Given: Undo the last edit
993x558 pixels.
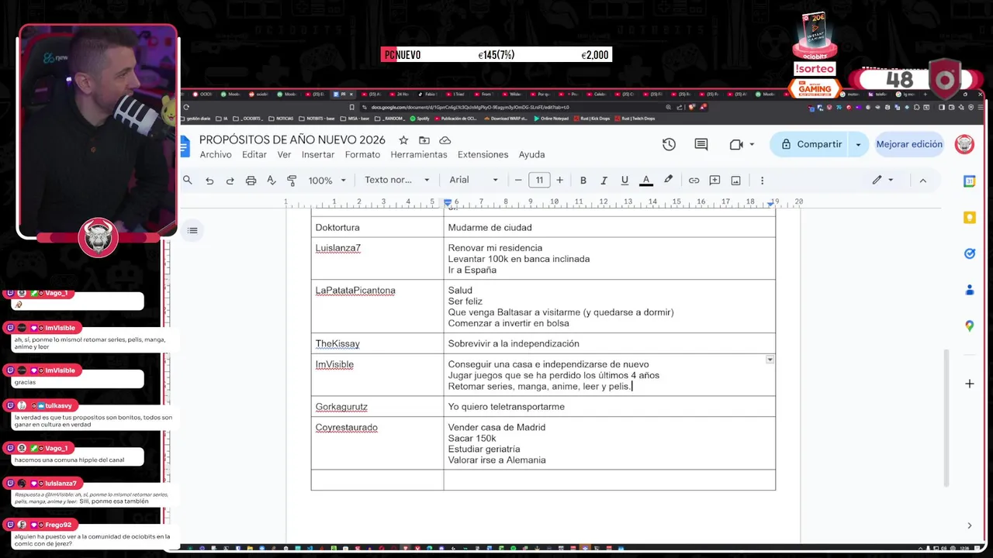Looking at the screenshot, I should 209,181.
